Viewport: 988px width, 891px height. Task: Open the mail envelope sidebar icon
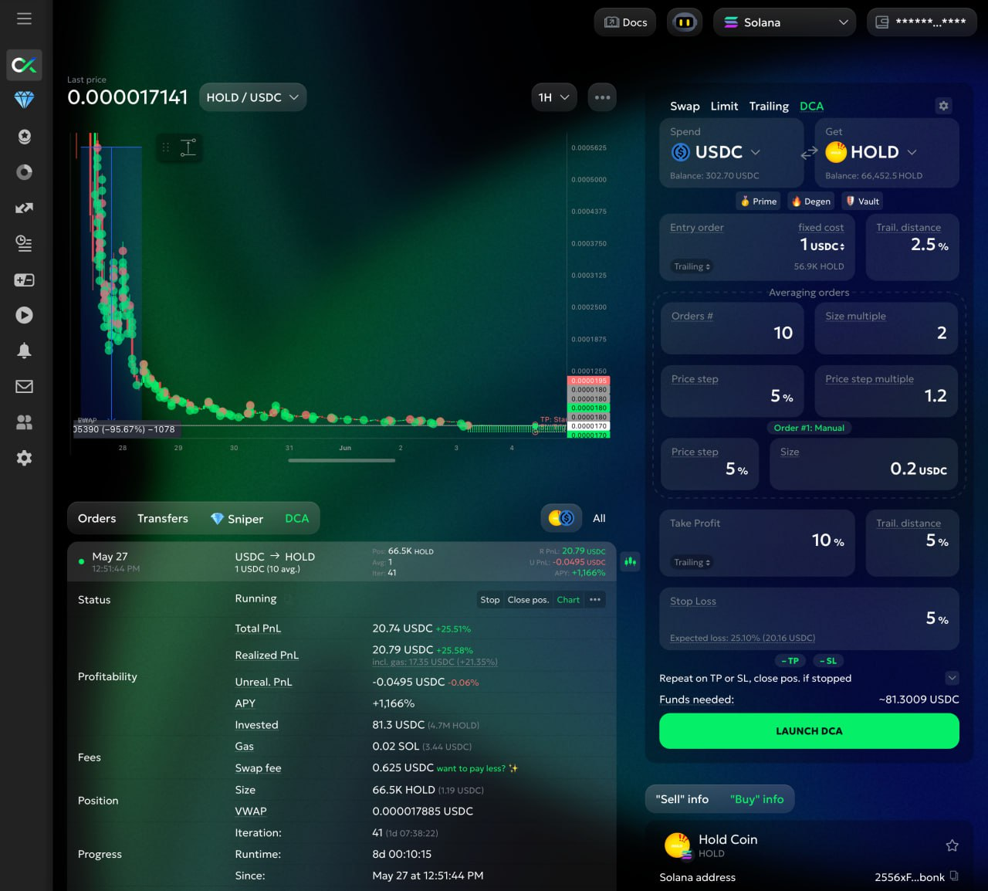(24, 386)
